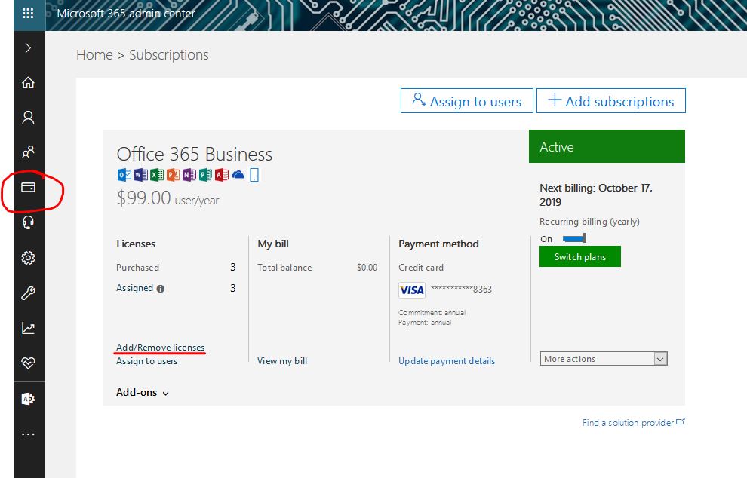Viewport: 747px width, 478px height.
Task: Click the $99.00 user/year price
Action: [168, 198]
